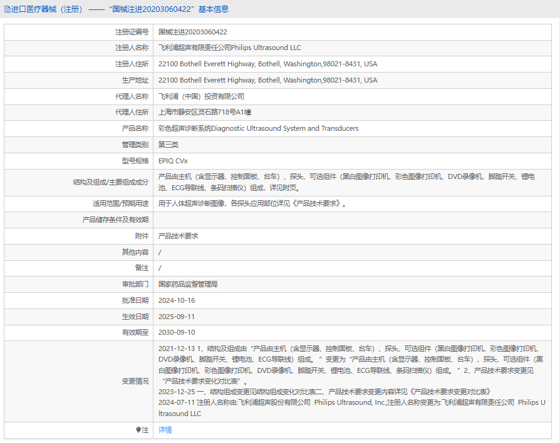Click the 生产地址 label
560x443 pixels.
(x=135, y=80)
